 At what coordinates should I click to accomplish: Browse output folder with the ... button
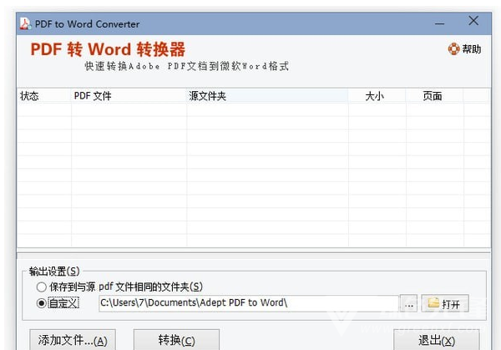408,304
